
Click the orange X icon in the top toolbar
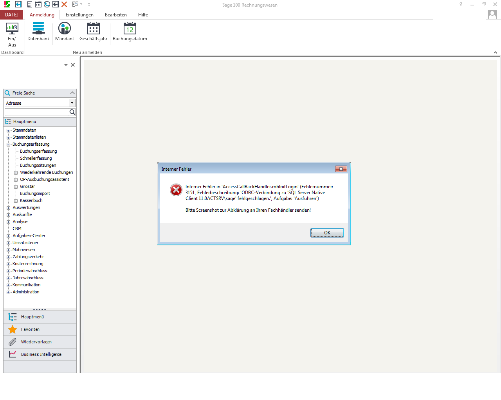(x=64, y=4)
